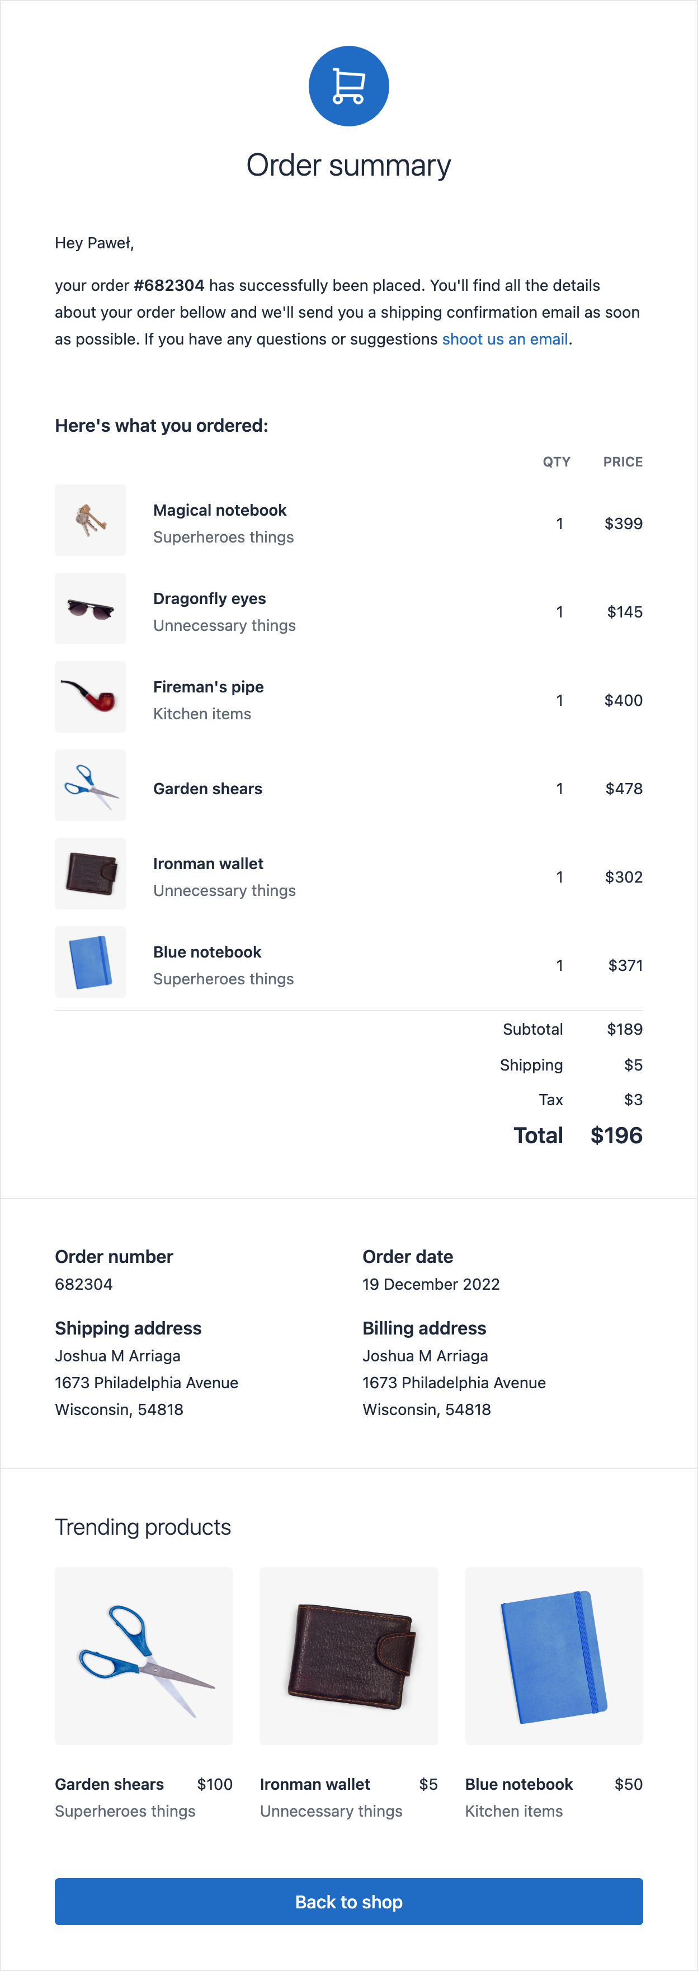Open trending Garden shears large image
This screenshot has width=698, height=1971.
(x=144, y=1656)
